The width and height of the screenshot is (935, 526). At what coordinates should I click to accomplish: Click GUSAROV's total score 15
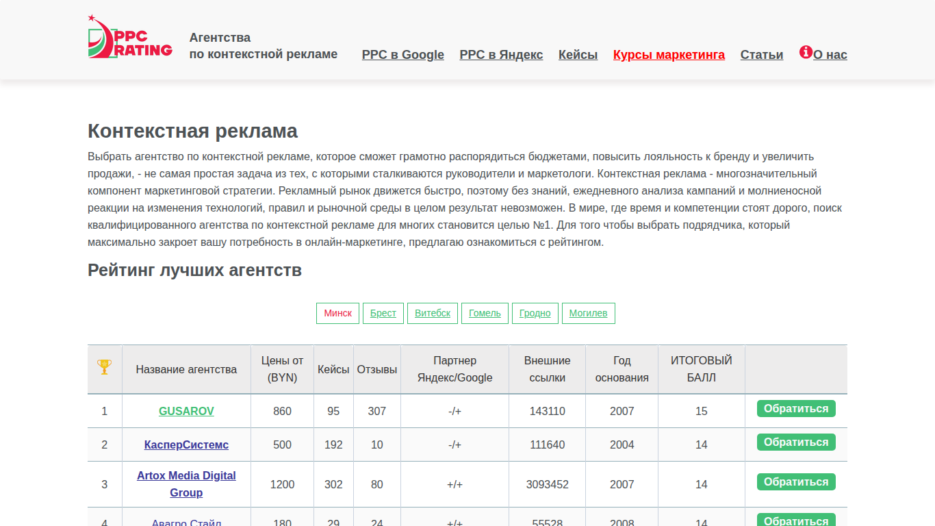tap(702, 411)
